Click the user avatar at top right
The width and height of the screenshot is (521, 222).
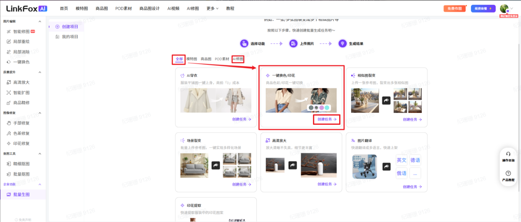(504, 9)
